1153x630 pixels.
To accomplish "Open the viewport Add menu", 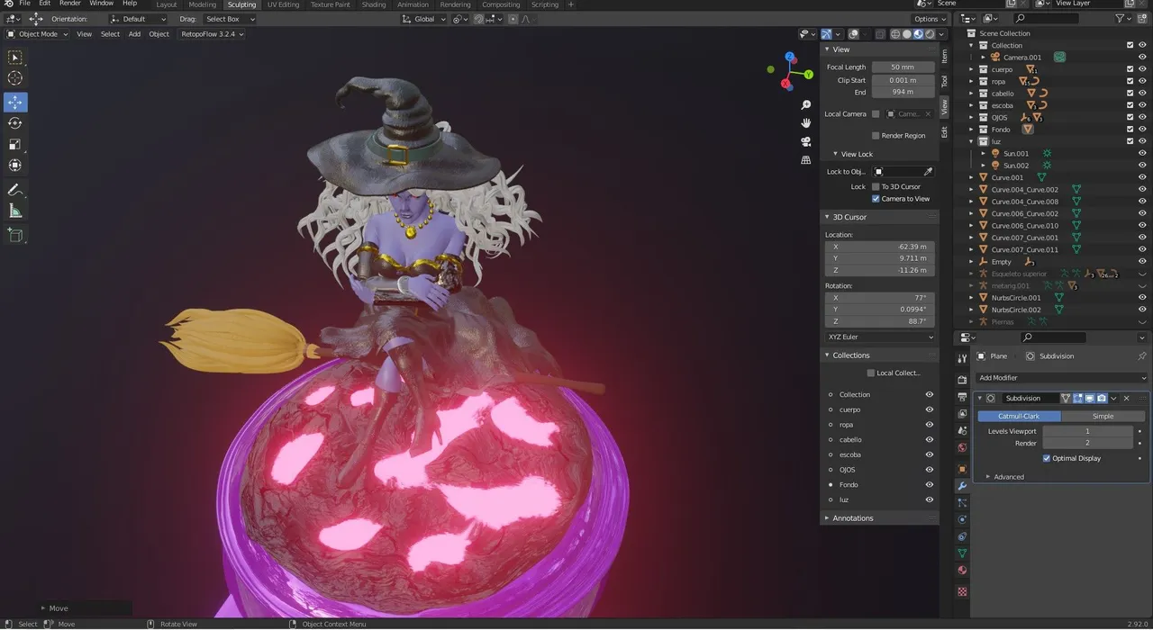I will (x=134, y=34).
